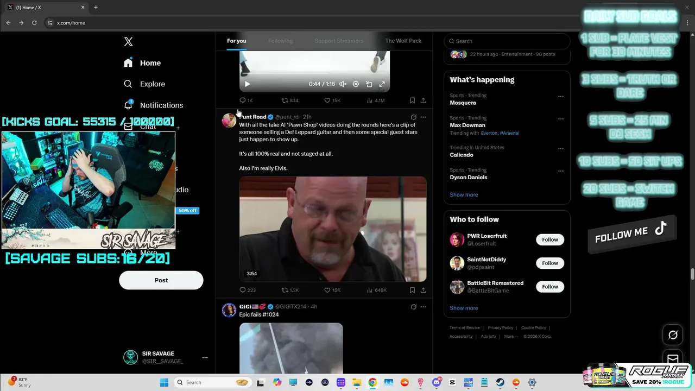Bookmark the top video post
Screen dimensions: 695x391
point(412,100)
